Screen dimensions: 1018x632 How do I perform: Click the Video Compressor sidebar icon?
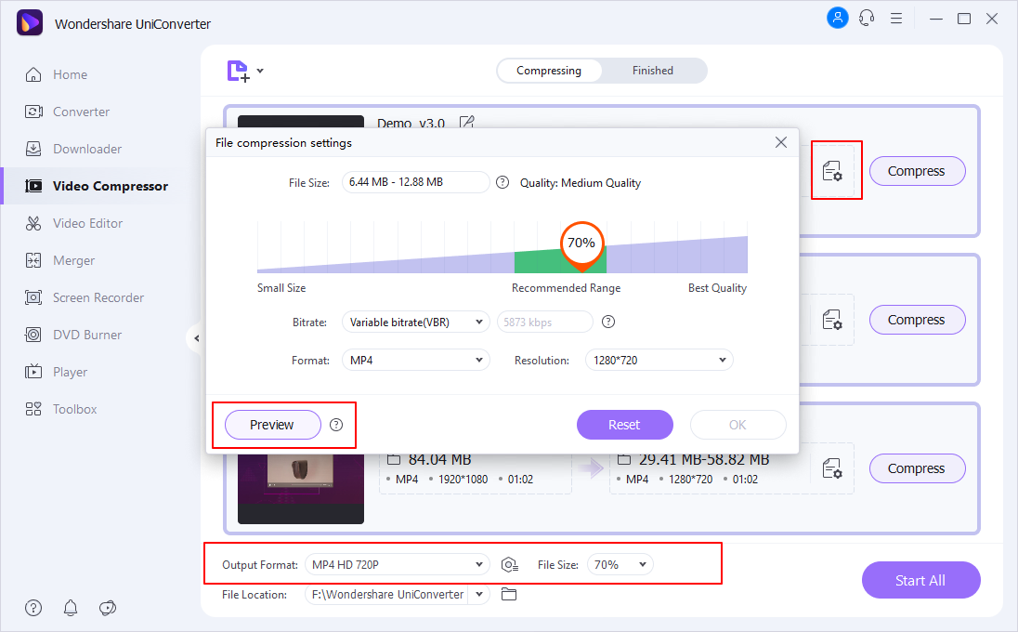(33, 186)
